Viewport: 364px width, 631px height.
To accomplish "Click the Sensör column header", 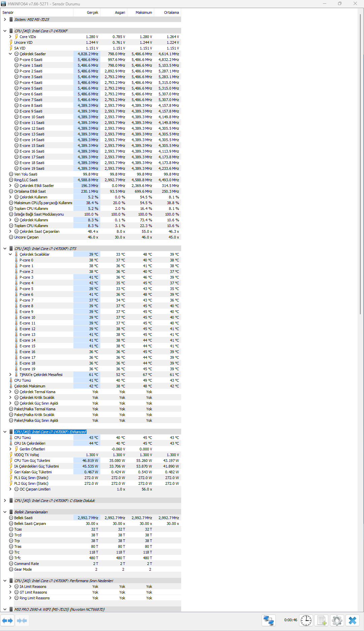I will 37,12.
